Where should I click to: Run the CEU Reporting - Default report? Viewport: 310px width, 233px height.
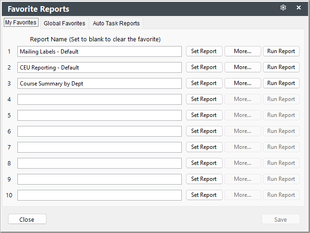[x=281, y=67]
